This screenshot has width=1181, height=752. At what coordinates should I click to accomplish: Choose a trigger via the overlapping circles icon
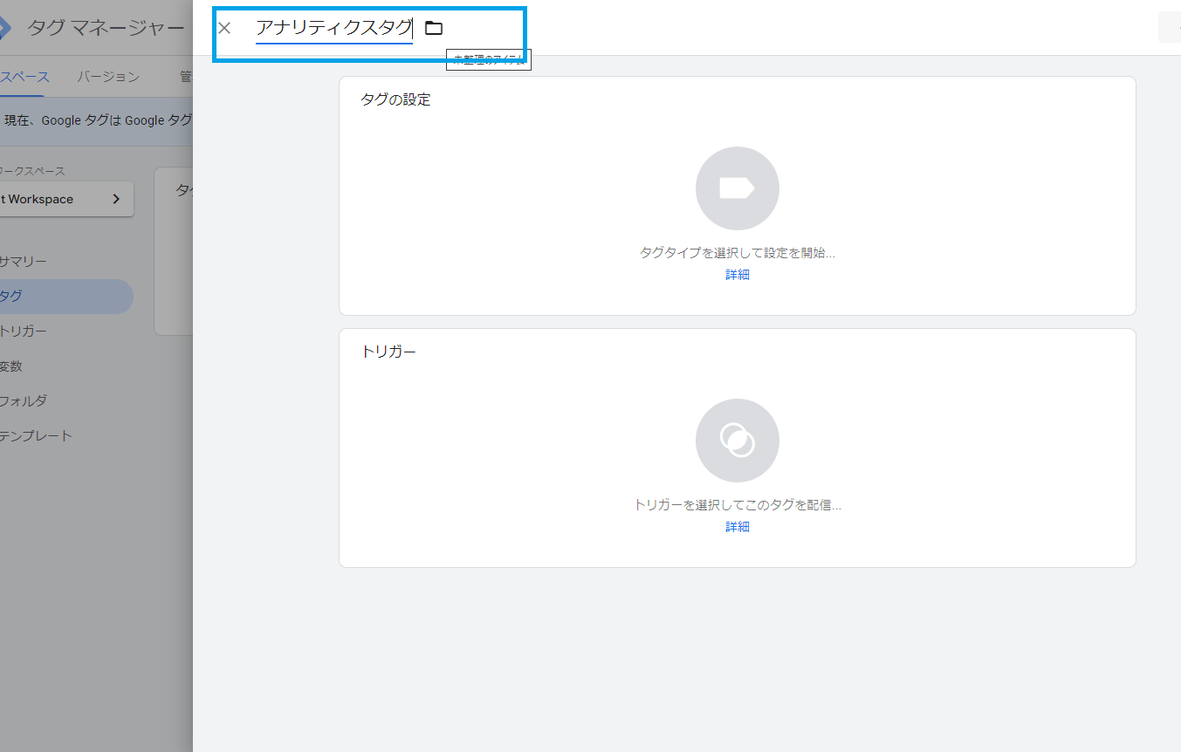click(738, 441)
